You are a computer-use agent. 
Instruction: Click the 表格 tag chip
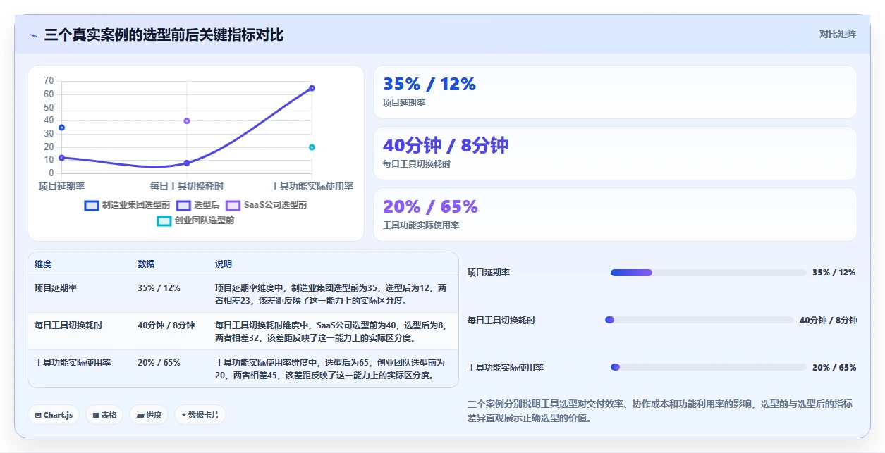(x=104, y=415)
